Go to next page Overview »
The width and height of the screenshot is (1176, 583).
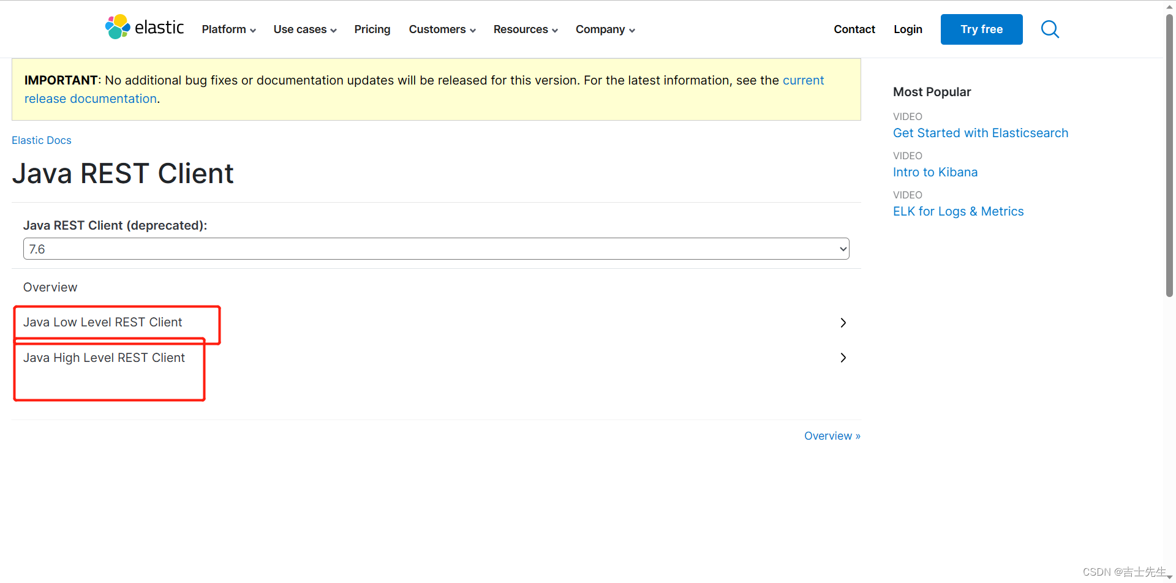832,436
